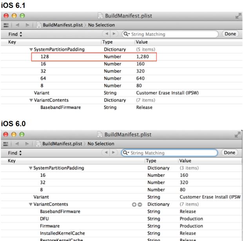
Task: Collapse SystemPartitionPadding in iOS 6.1 window
Action: tap(31, 49)
